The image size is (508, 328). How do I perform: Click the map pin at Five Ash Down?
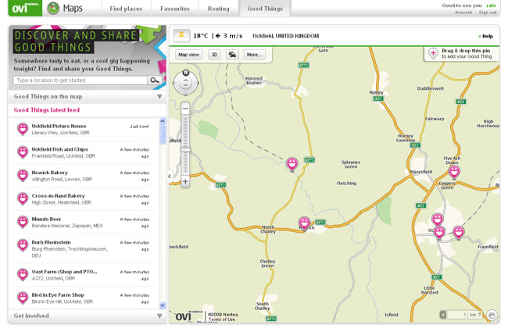(x=454, y=172)
